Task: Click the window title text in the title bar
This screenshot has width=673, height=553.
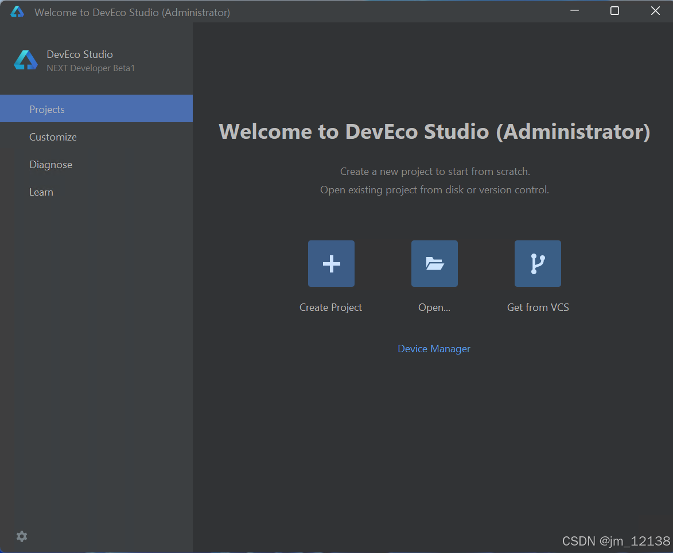Action: 132,13
